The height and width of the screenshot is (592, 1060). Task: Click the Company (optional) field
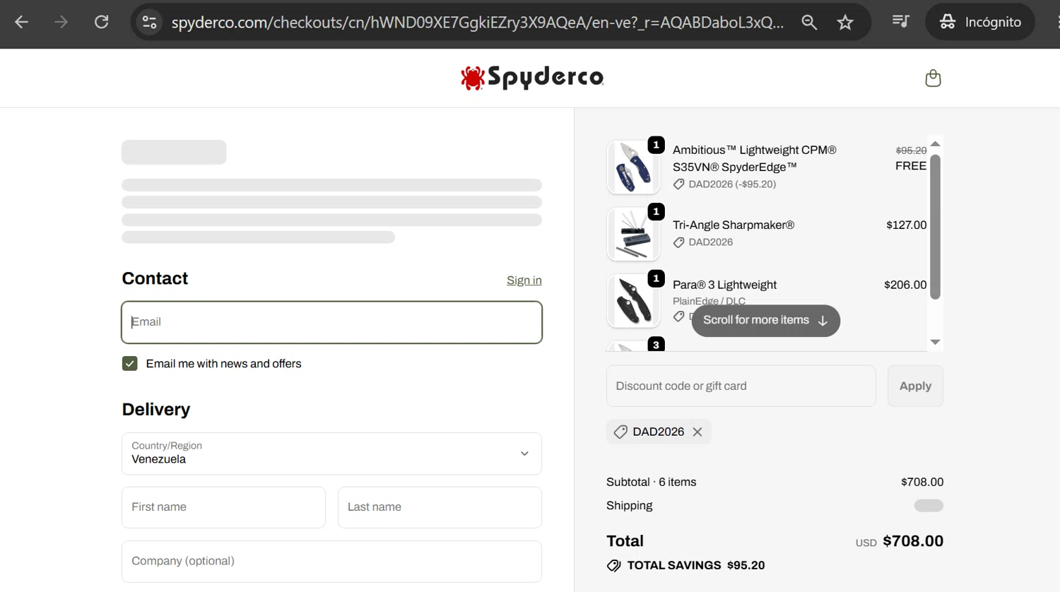click(331, 562)
